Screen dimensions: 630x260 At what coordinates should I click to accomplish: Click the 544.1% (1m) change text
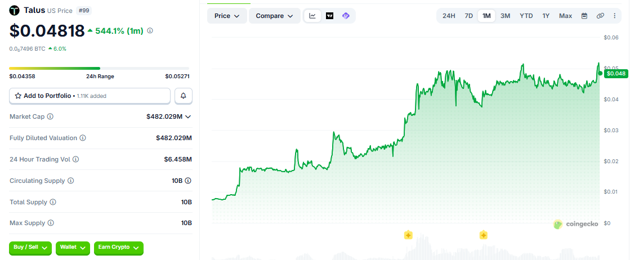click(x=119, y=31)
